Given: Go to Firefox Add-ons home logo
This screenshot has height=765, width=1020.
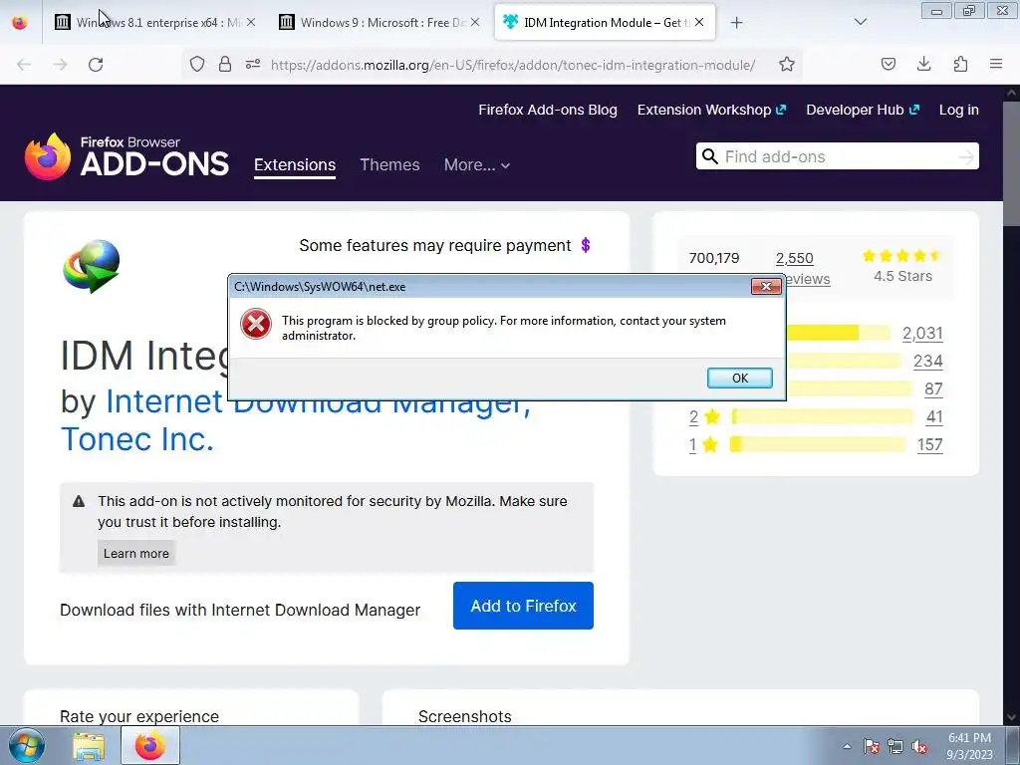Looking at the screenshot, I should coord(127,156).
